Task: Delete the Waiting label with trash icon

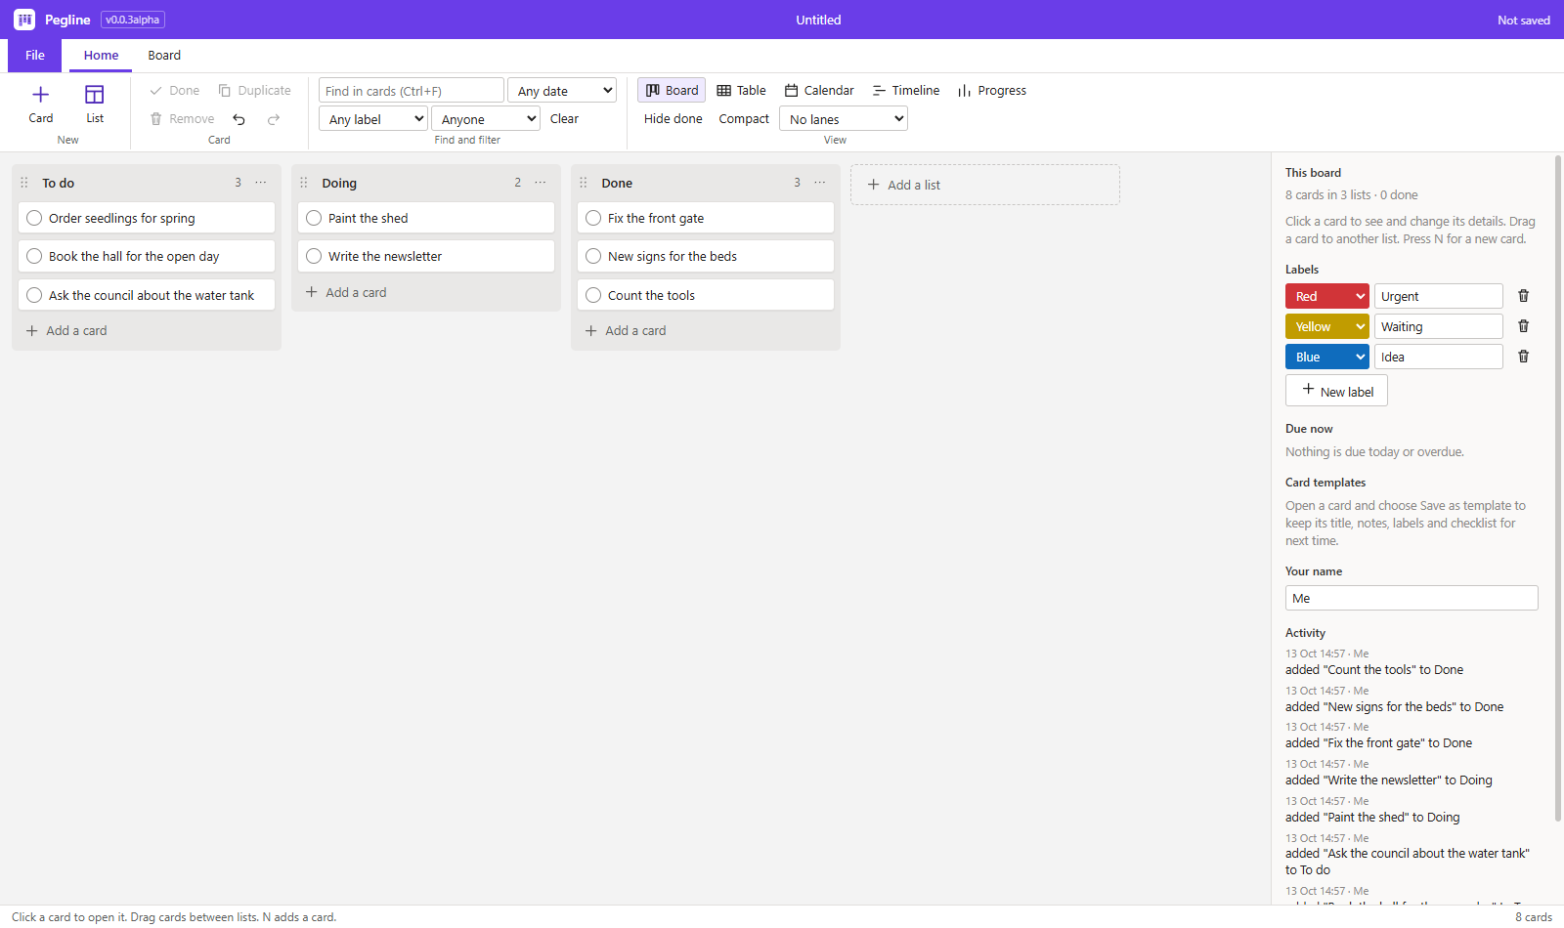Action: 1523,326
